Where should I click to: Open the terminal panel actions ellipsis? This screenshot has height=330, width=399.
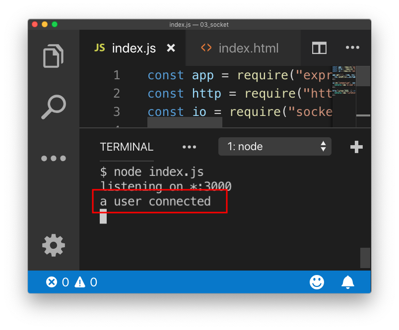point(190,147)
